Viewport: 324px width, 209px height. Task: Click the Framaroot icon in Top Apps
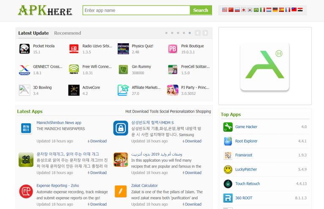point(228,155)
